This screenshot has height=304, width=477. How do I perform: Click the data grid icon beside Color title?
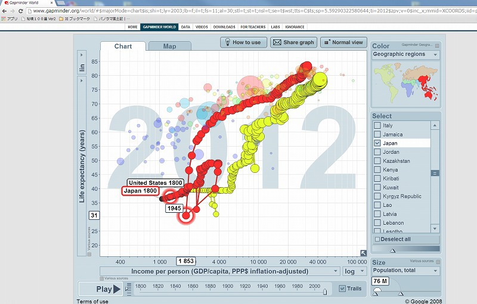437,45
